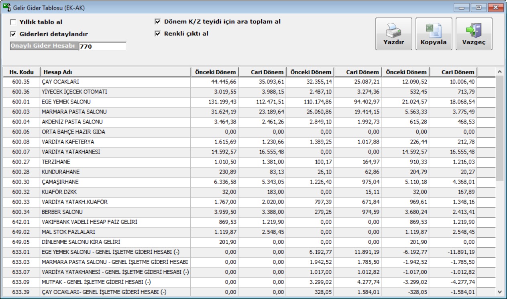Click the Hs. Kodu column header
This screenshot has width=507, height=299.
tap(21, 72)
